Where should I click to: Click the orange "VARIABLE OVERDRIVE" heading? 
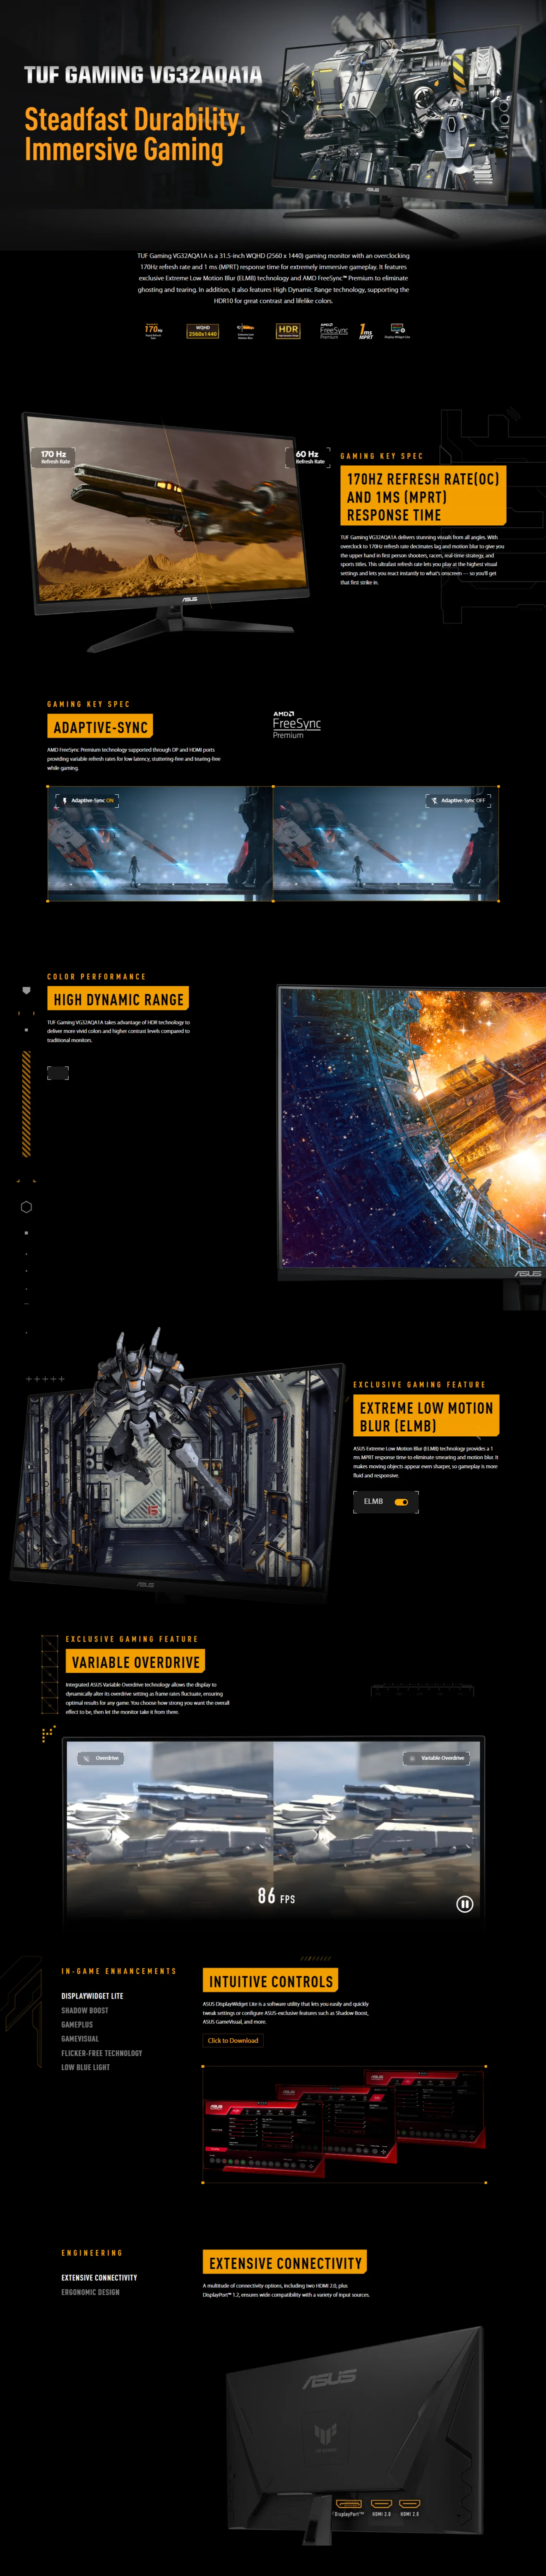tap(135, 1662)
